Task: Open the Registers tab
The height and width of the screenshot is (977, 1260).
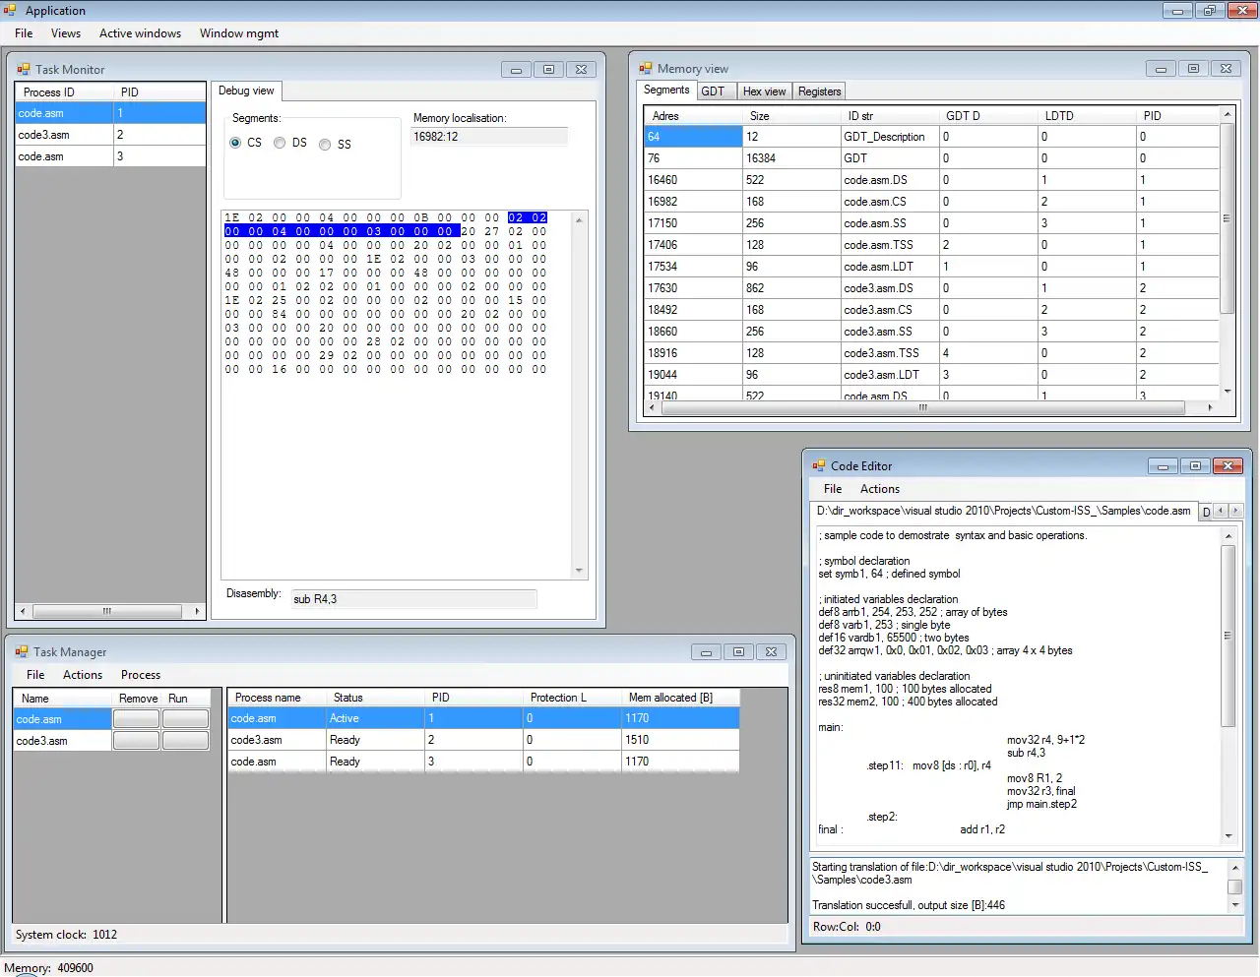Action: 819,92
